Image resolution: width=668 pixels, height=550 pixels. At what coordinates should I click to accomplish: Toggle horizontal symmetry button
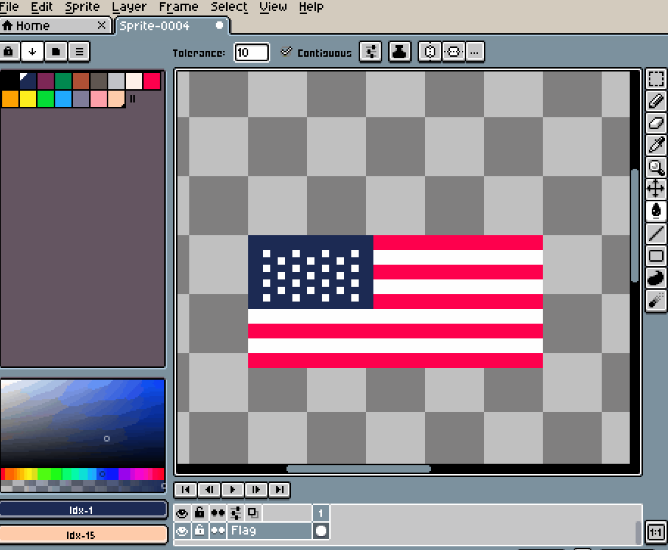pyautogui.click(x=430, y=52)
